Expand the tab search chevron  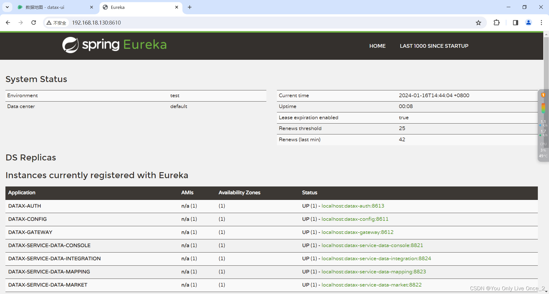[x=7, y=7]
